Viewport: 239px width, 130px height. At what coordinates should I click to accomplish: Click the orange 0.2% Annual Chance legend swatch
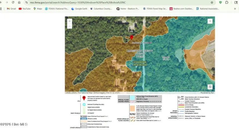[132, 109]
